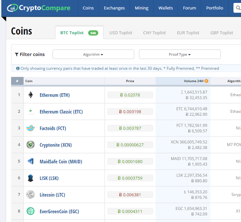
Task: Open the Ethereum (ETH) coin link
Action: coord(55,95)
